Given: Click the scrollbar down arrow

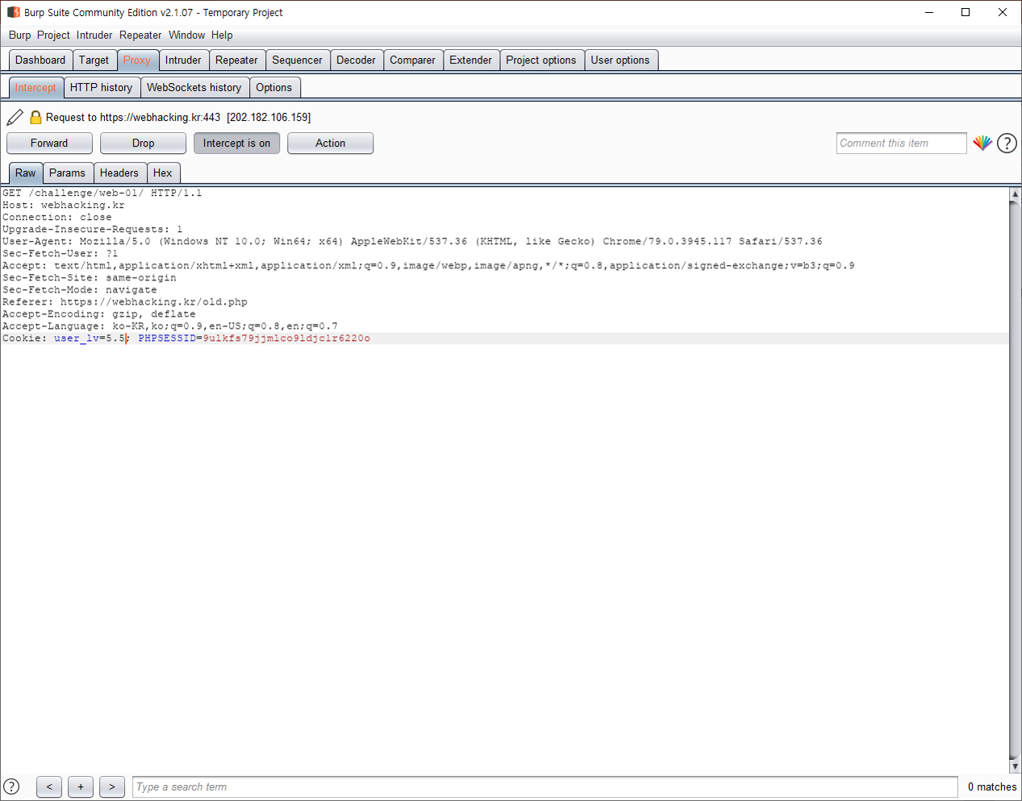Looking at the screenshot, I should (x=1015, y=766).
